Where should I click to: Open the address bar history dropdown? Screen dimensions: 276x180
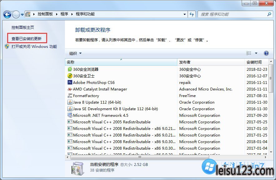click(x=185, y=14)
